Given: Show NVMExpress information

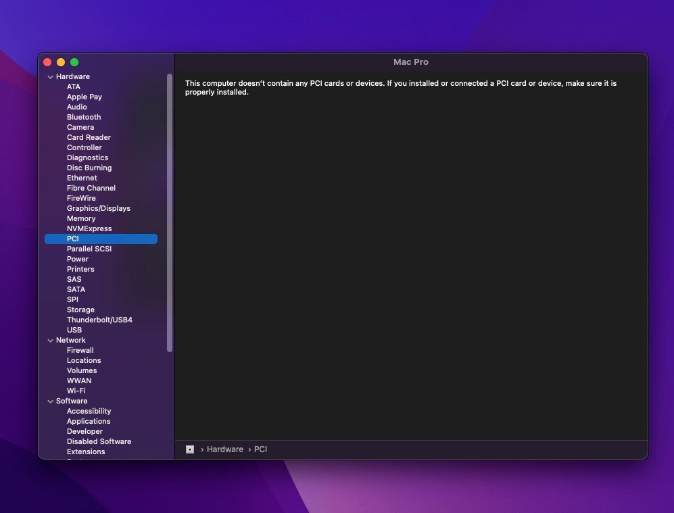Looking at the screenshot, I should pyautogui.click(x=89, y=228).
